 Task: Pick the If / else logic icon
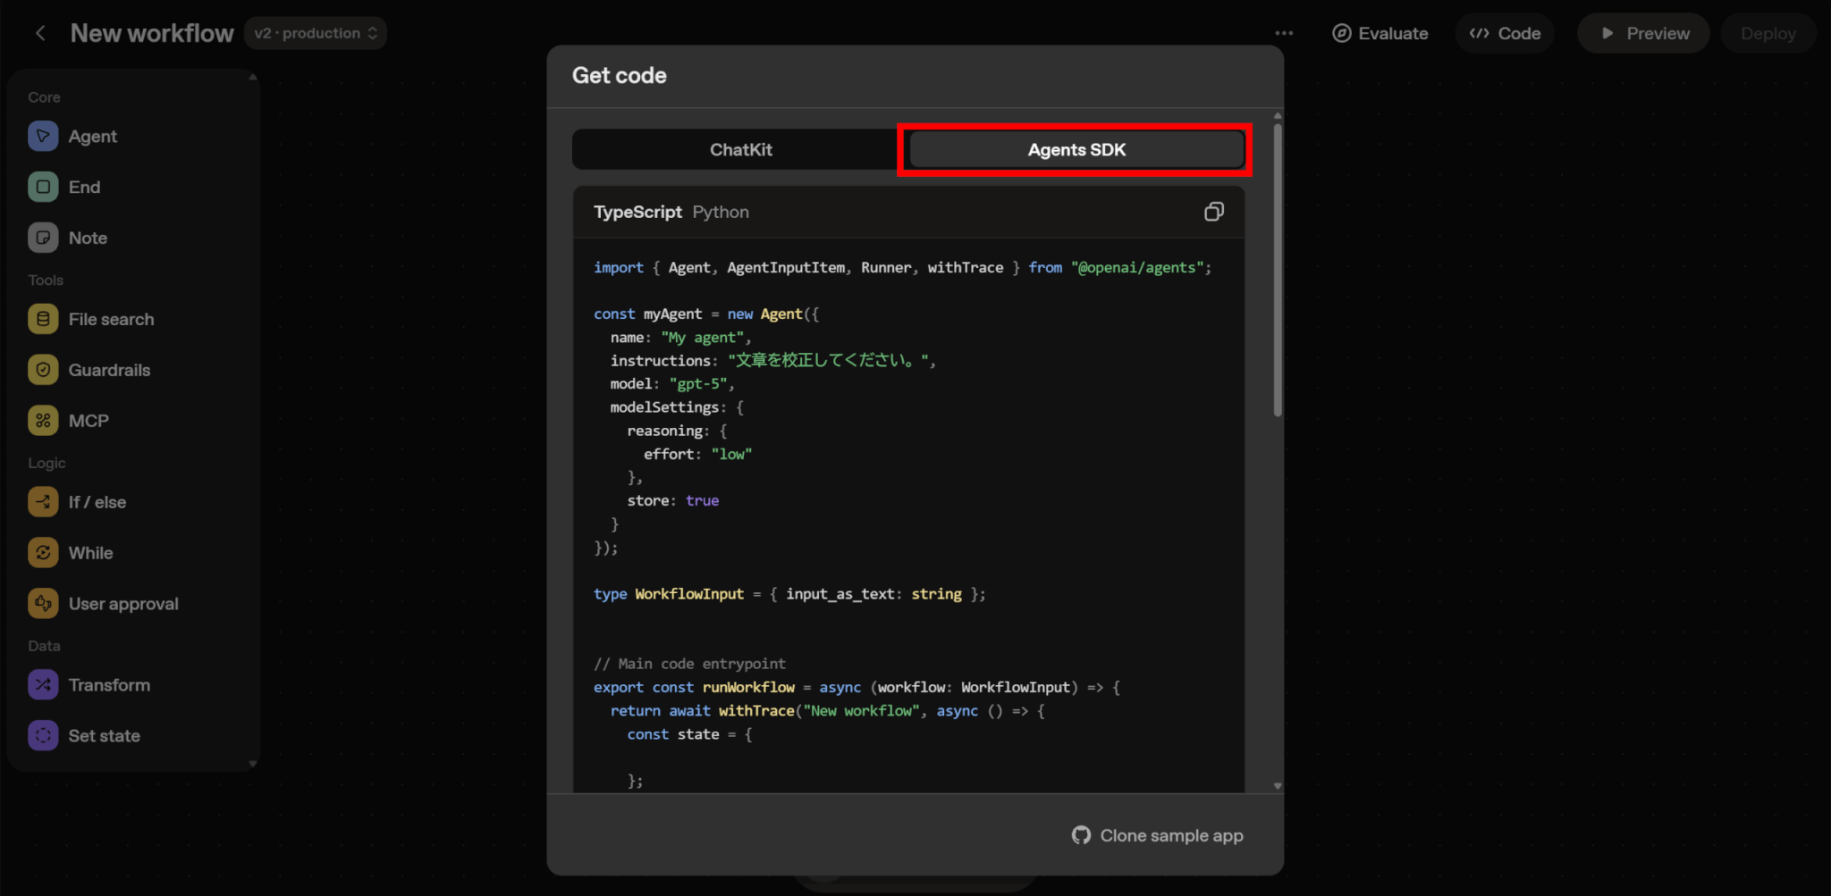[x=43, y=502]
